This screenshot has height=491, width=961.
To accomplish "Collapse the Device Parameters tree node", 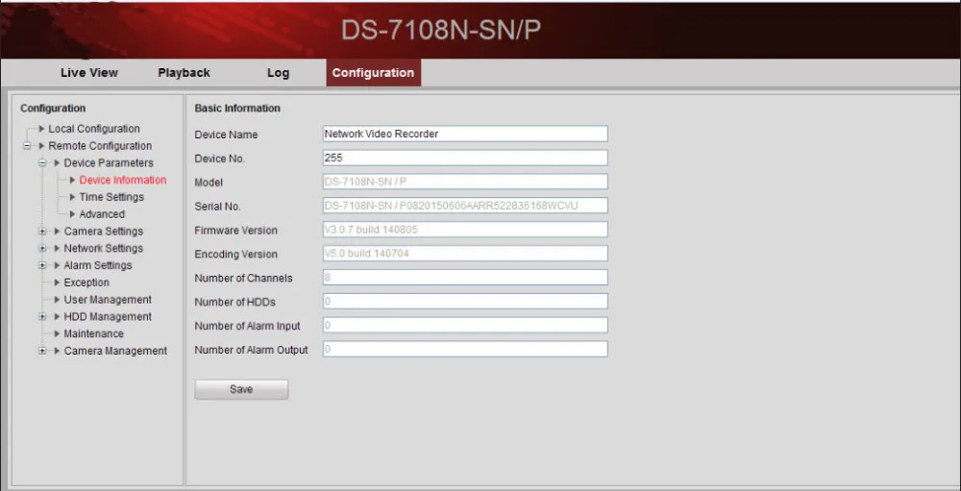I will coord(42,163).
